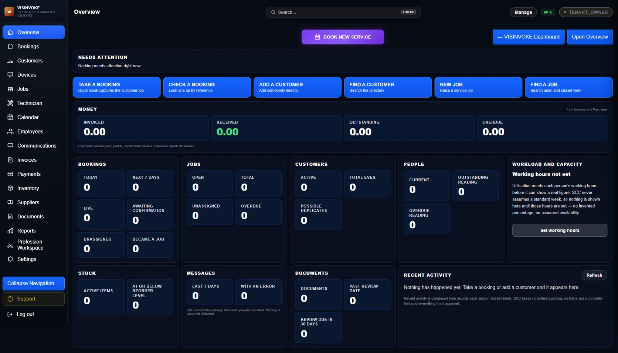
Task: Click the MFA status badge
Action: 548,12
